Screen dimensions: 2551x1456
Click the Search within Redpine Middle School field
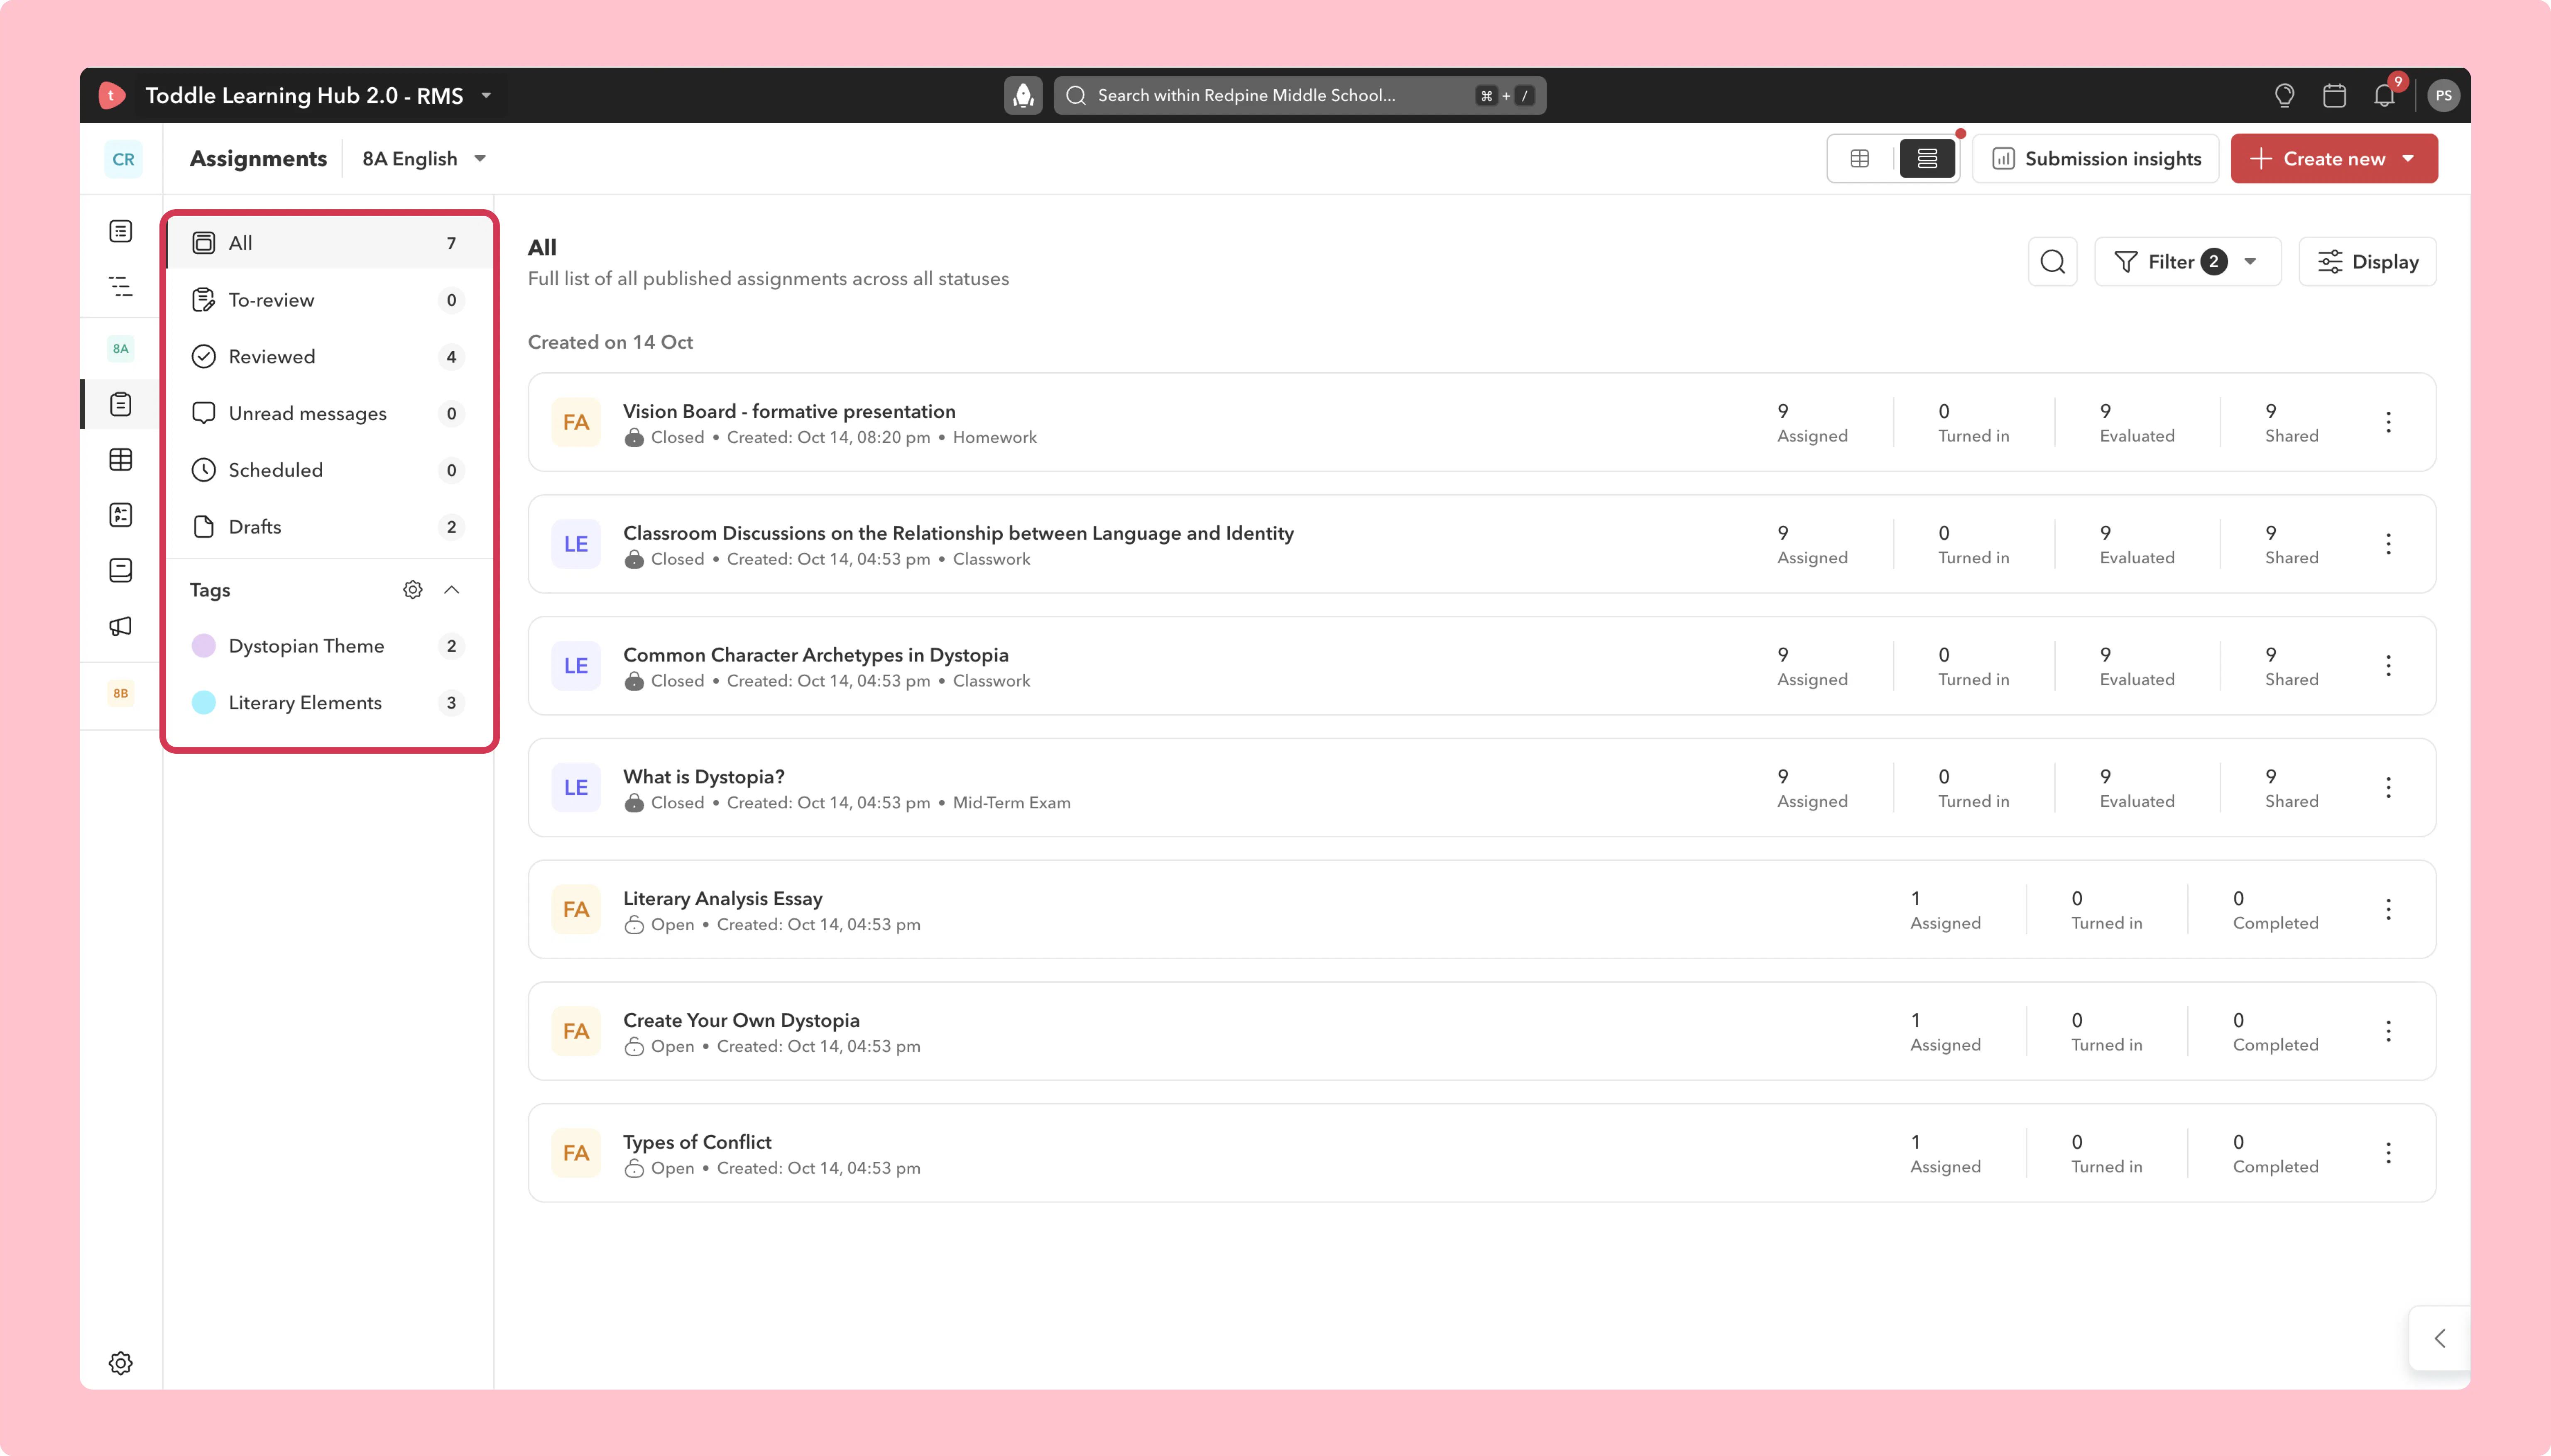coord(1300,95)
